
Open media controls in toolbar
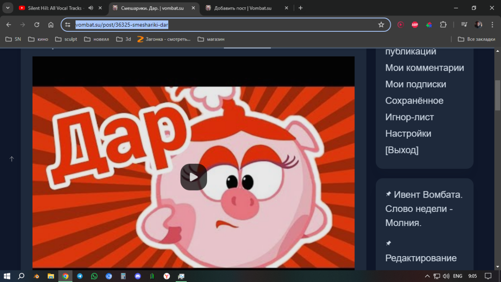click(464, 25)
